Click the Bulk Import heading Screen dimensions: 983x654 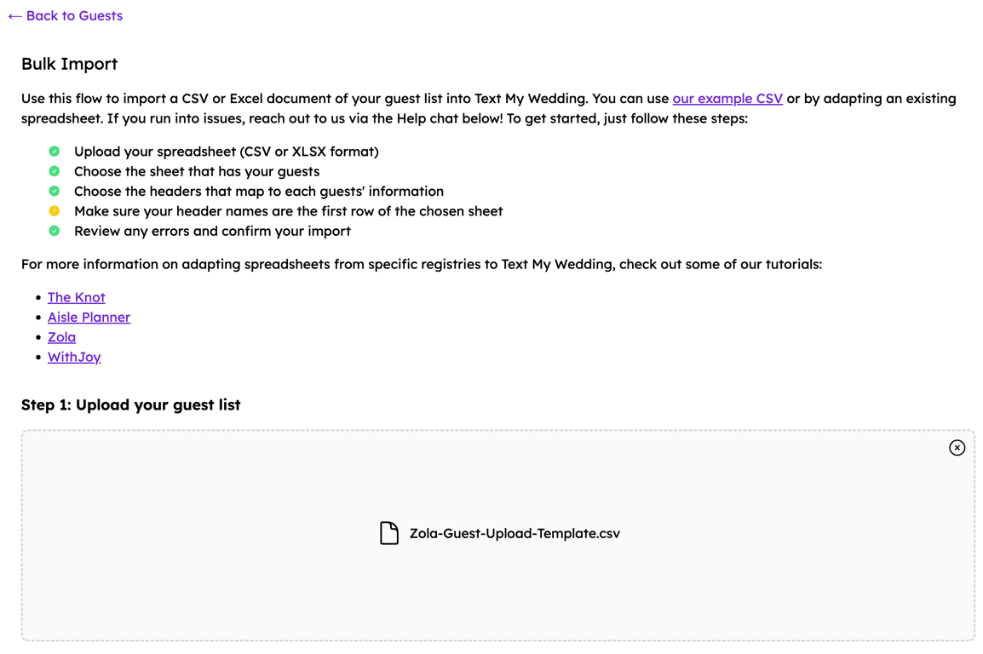click(x=70, y=64)
